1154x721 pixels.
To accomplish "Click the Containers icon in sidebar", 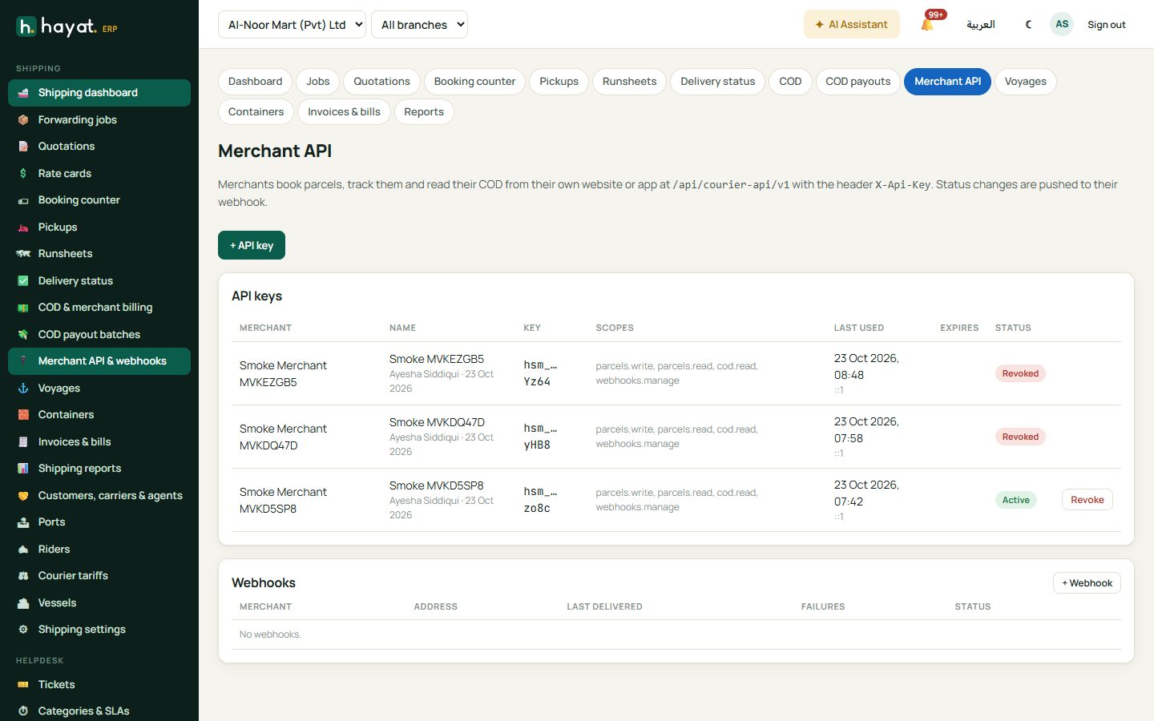I will coord(23,415).
